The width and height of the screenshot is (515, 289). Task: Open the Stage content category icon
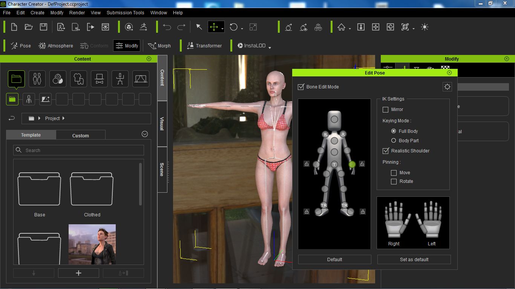coord(141,79)
